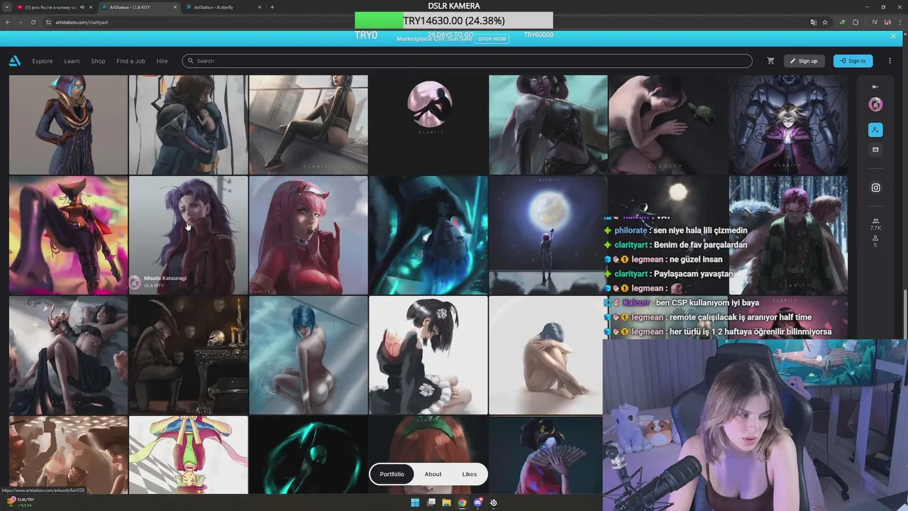Open the Hire menu
Viewport: 908px width, 511px height.
point(162,61)
